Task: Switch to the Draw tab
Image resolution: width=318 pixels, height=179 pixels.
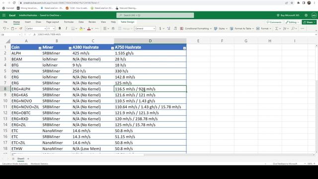Action: click(x=38, y=22)
